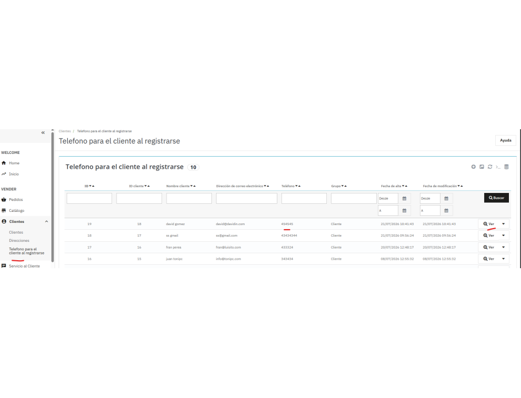The image size is (521, 398).
Task: Focus the Nombre cliente filter input
Action: 189,198
